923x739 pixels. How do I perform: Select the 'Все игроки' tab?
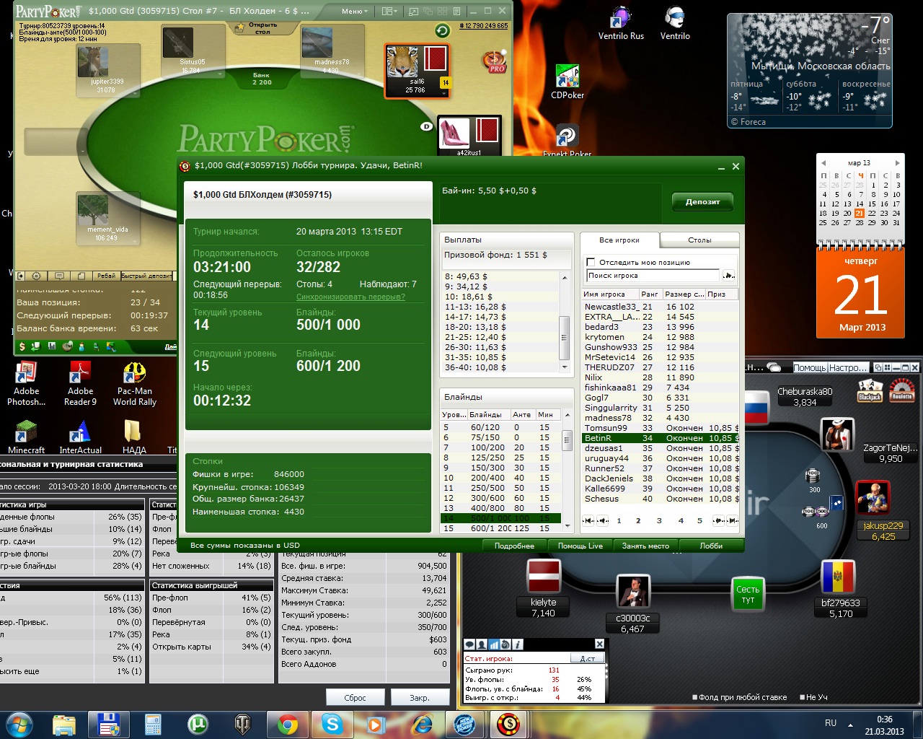tap(619, 240)
